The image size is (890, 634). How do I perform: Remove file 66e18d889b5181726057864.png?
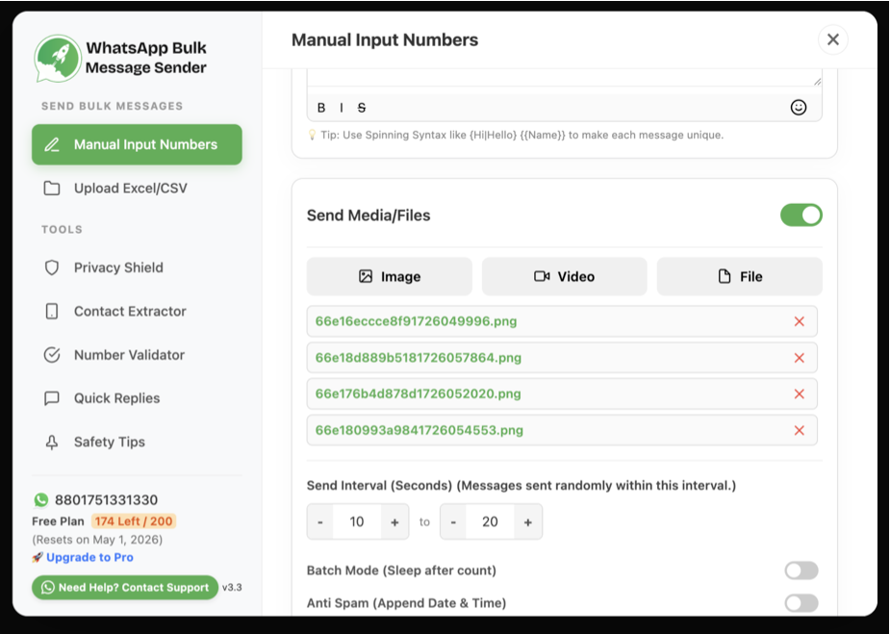point(800,358)
